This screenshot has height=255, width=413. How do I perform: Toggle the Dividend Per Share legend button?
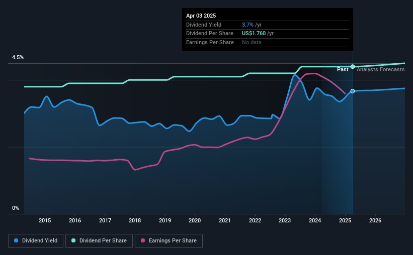99,240
